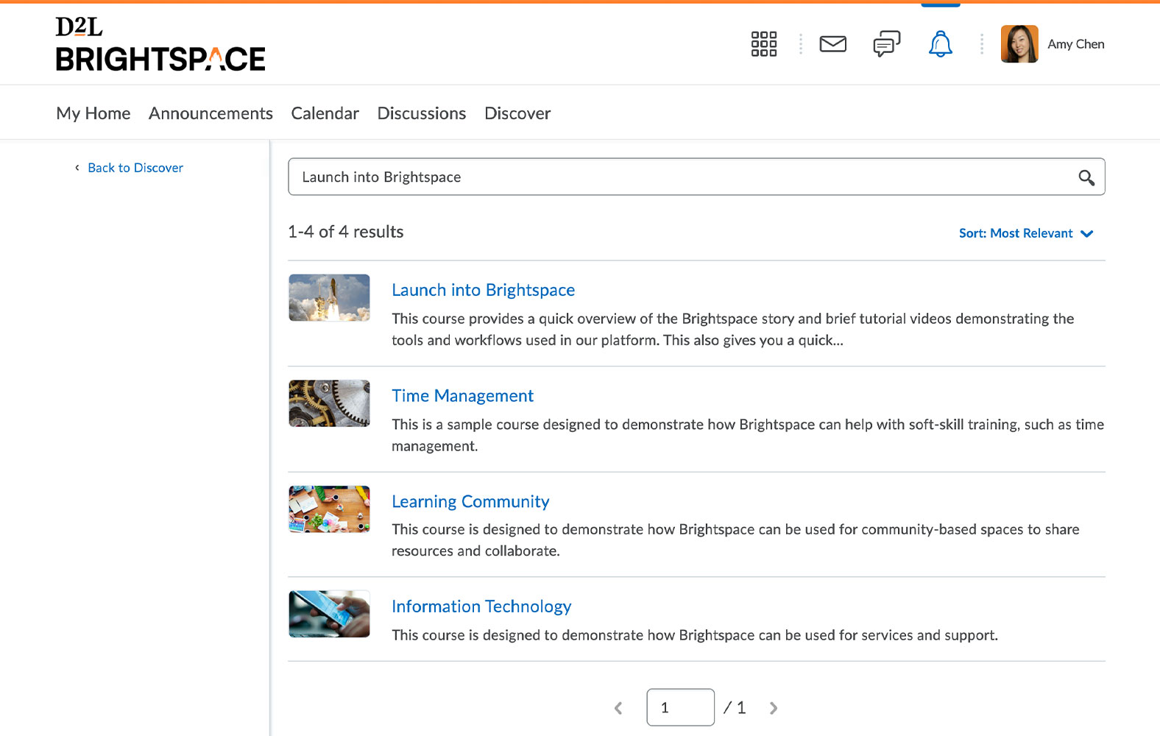Open the message alerts envelope icon
This screenshot has width=1160, height=736.
pyautogui.click(x=832, y=44)
